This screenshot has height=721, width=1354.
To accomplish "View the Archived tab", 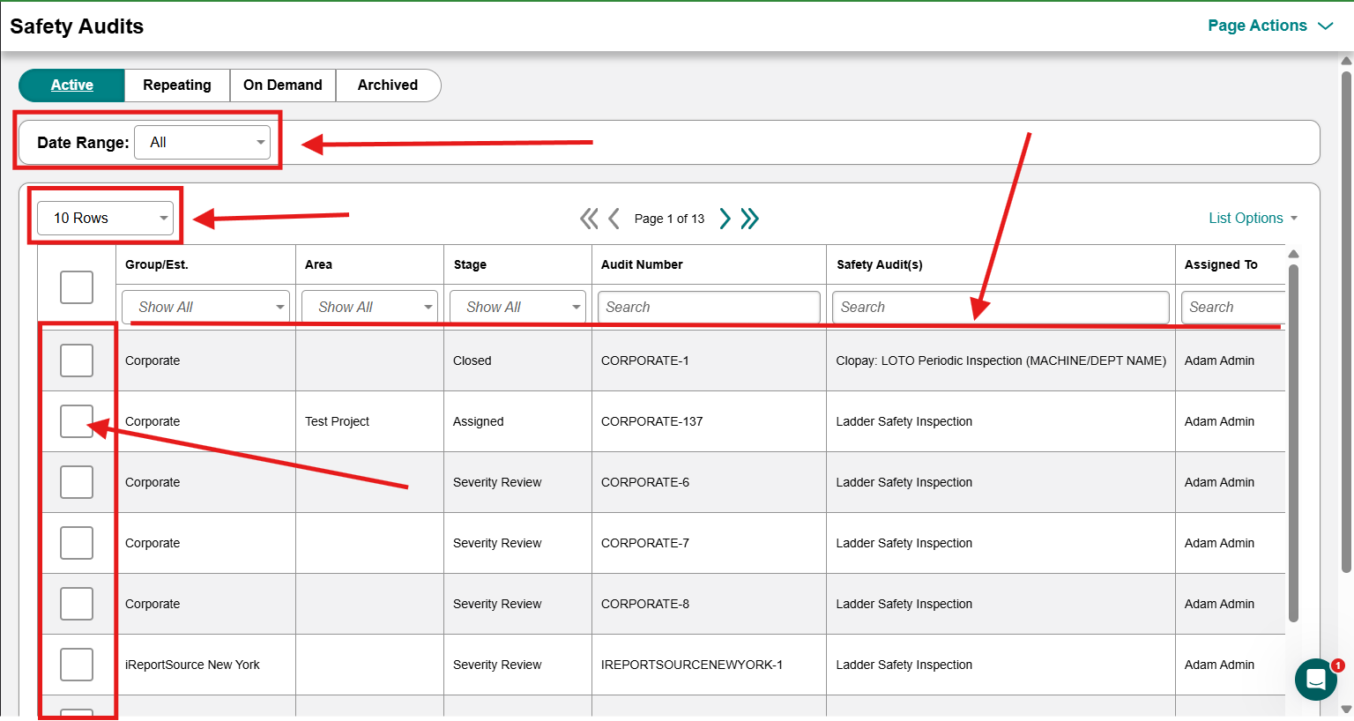I will tap(388, 85).
